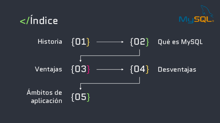The width and height of the screenshot is (220, 123).
Task: Click the green </ code symbol
Action: point(24,21)
